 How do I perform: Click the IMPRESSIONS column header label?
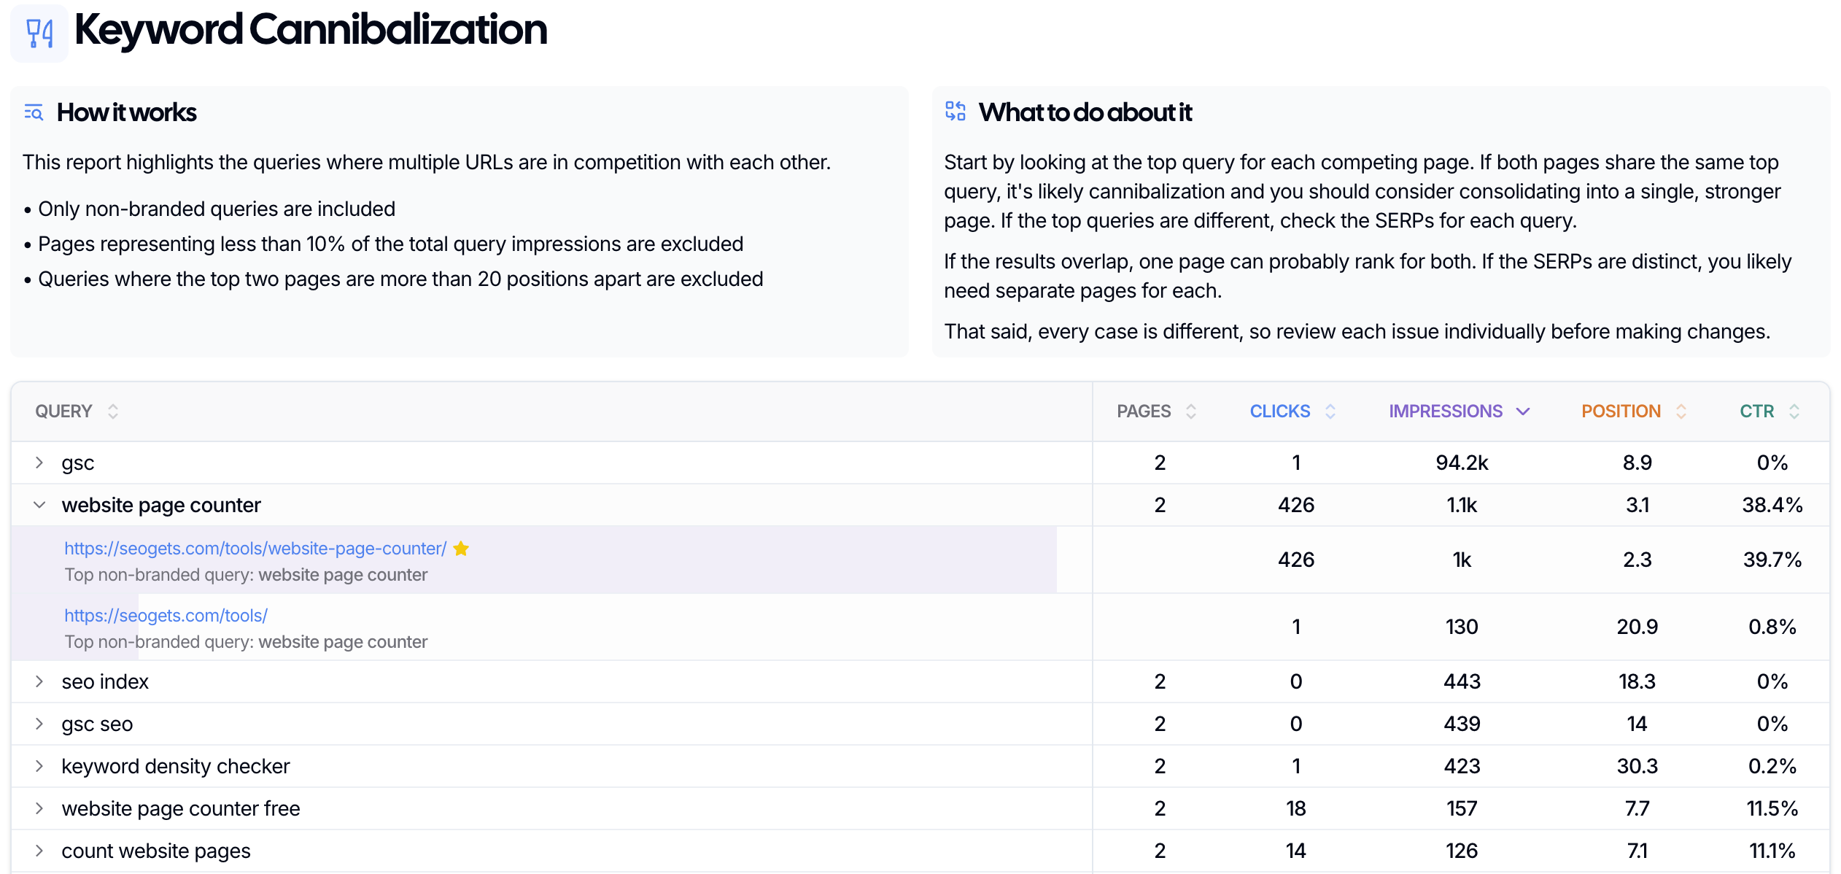1445,411
